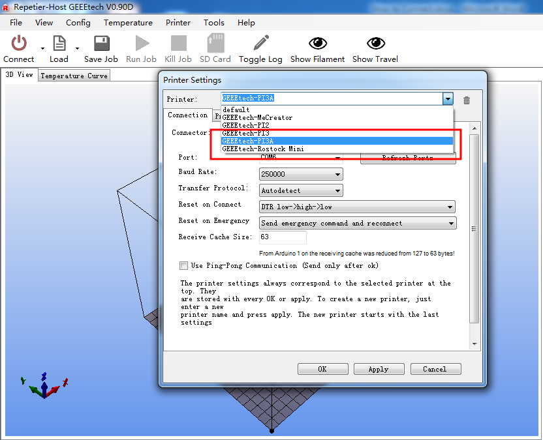Image resolution: width=543 pixels, height=440 pixels.
Task: Open the Help menu
Action: point(246,23)
